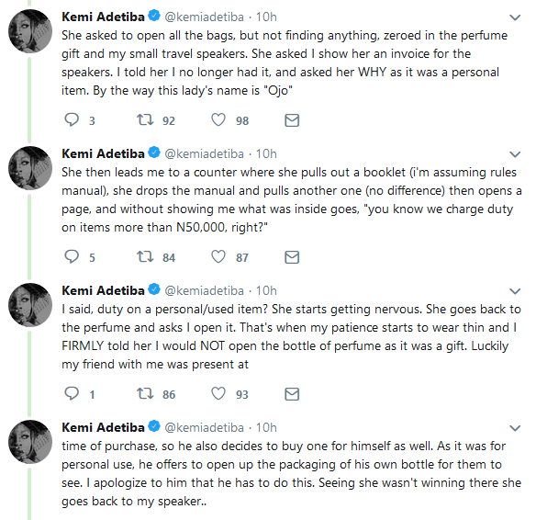The height and width of the screenshot is (520, 536).
Task: Retweet the tweet with 86 retweets
Action: (x=145, y=394)
